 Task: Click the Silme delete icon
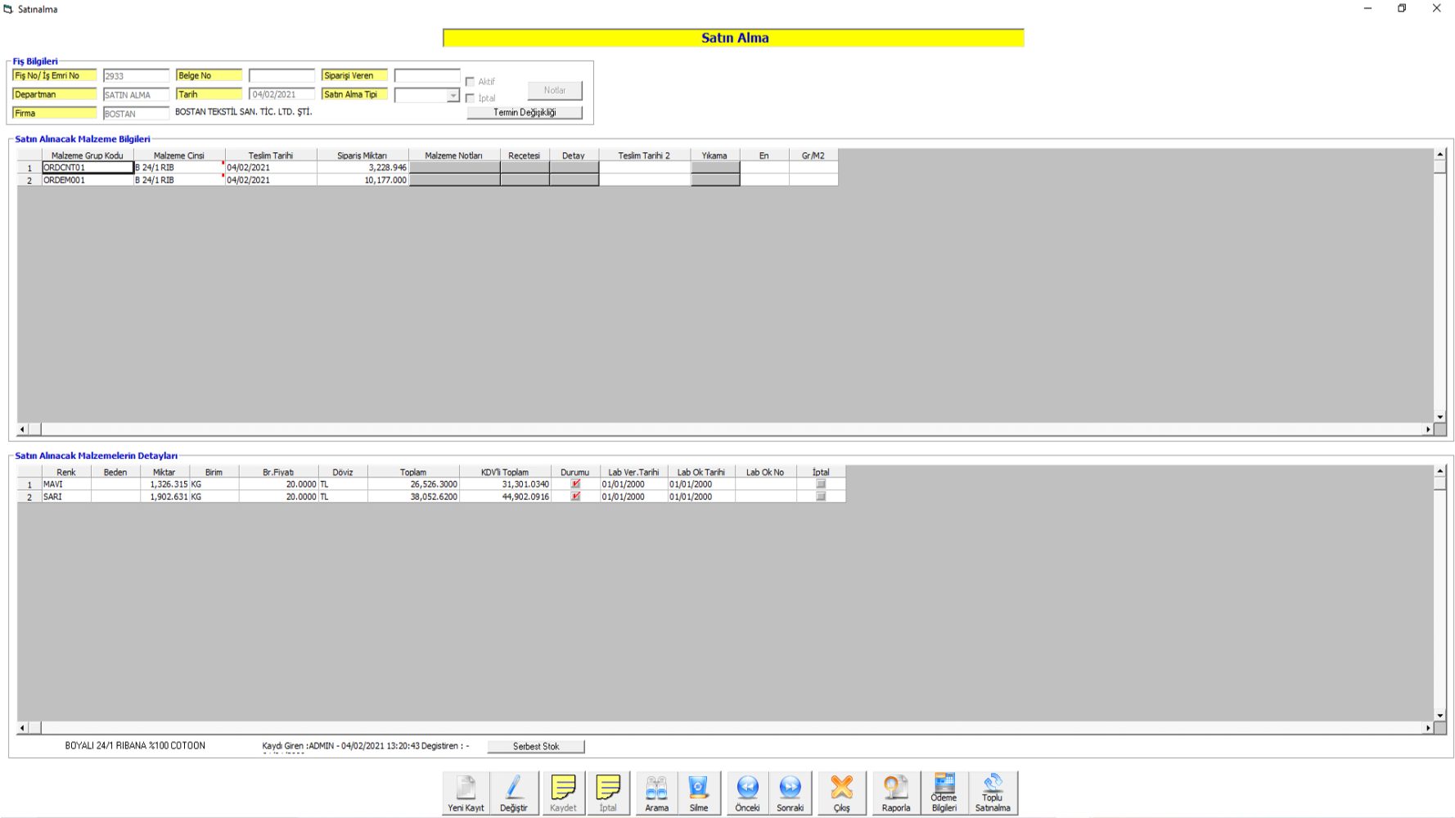698,793
